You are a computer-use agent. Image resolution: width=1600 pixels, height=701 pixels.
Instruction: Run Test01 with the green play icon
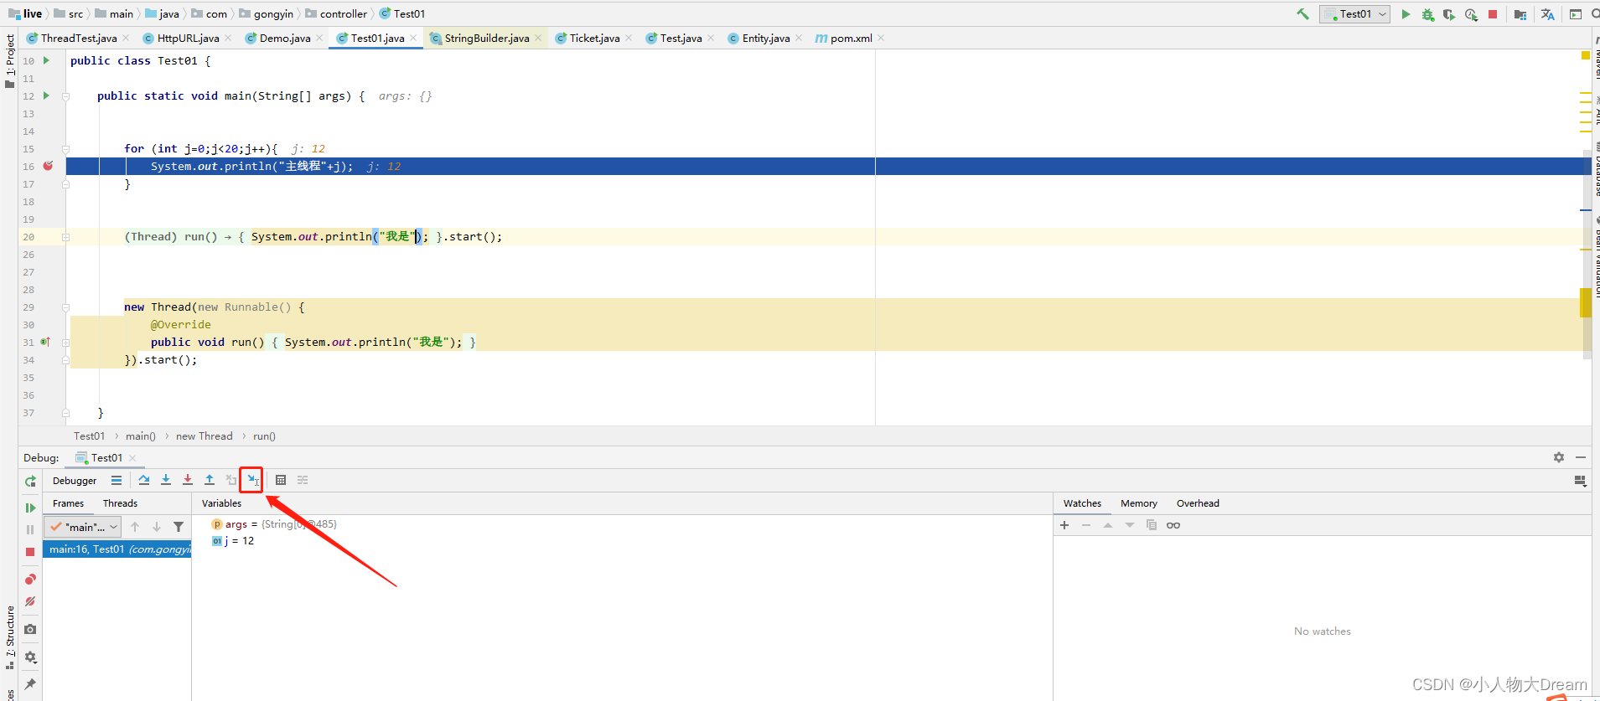pos(1406,14)
